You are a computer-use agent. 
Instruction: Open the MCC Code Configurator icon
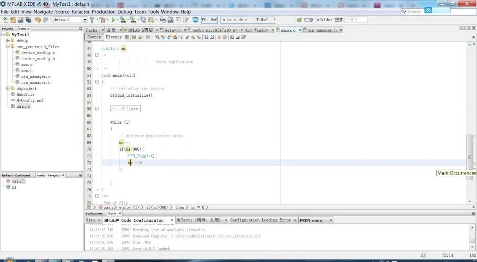pos(195,20)
